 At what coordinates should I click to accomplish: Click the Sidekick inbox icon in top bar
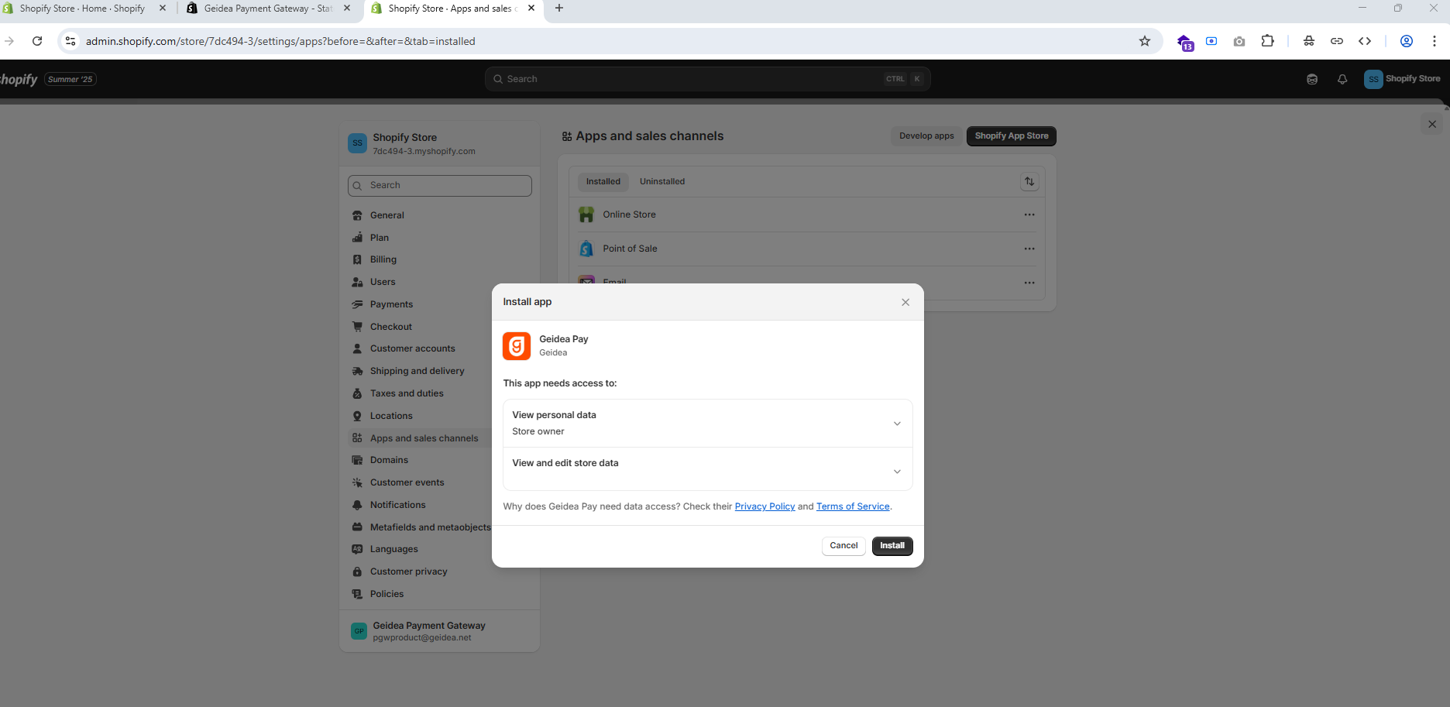click(1312, 79)
